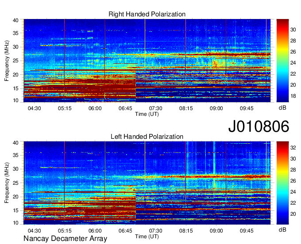The height and width of the screenshot is (244, 301).
Task: Click the 07:30 time tick under Right Handed plot
Action: (x=156, y=108)
